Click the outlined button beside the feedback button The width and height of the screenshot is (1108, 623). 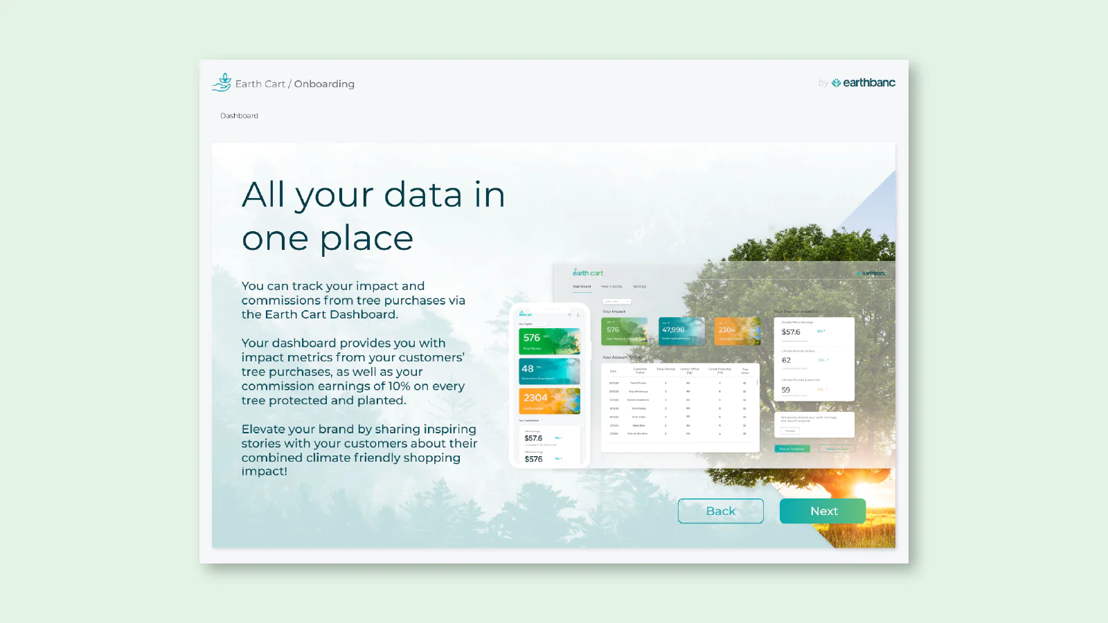tap(837, 449)
